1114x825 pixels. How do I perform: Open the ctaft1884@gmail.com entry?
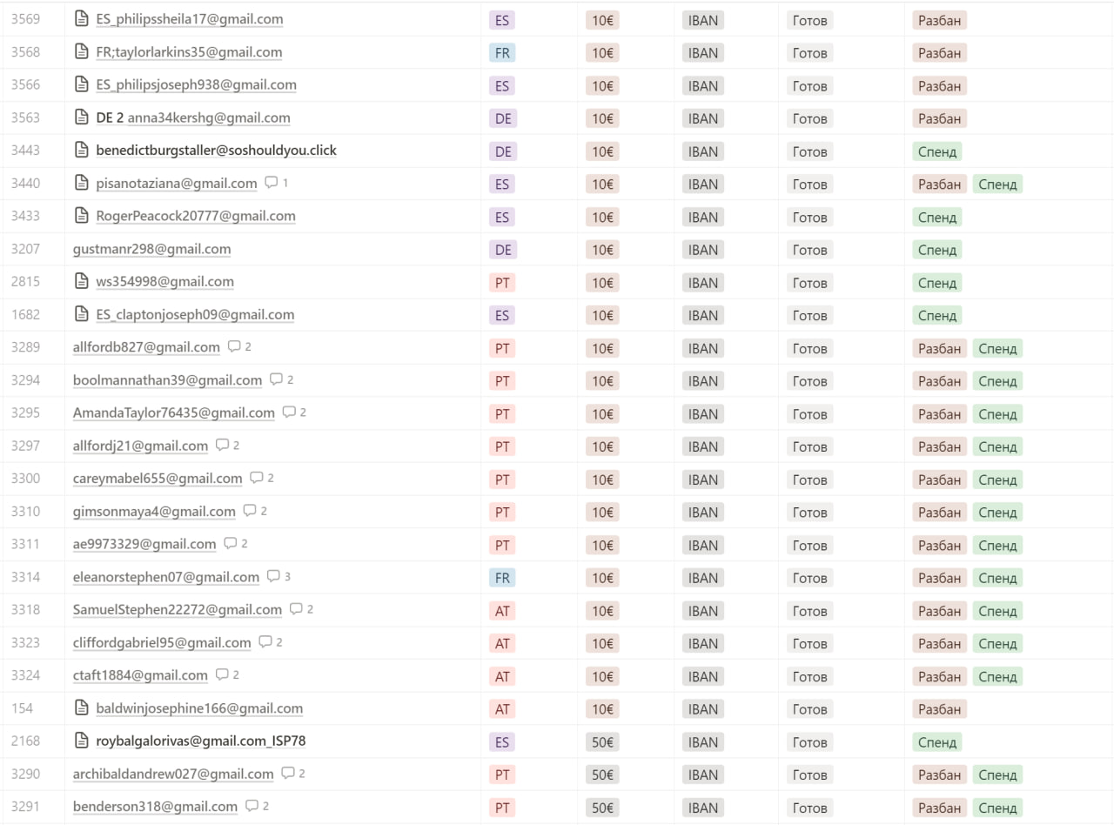140,675
